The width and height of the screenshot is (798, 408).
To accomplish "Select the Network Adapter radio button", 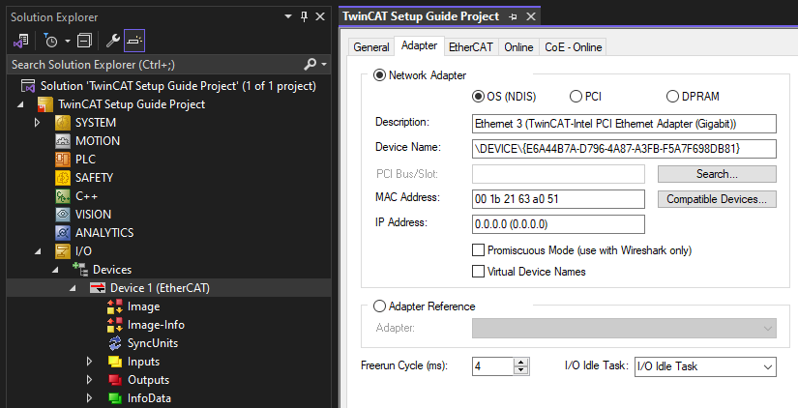I will pyautogui.click(x=380, y=75).
